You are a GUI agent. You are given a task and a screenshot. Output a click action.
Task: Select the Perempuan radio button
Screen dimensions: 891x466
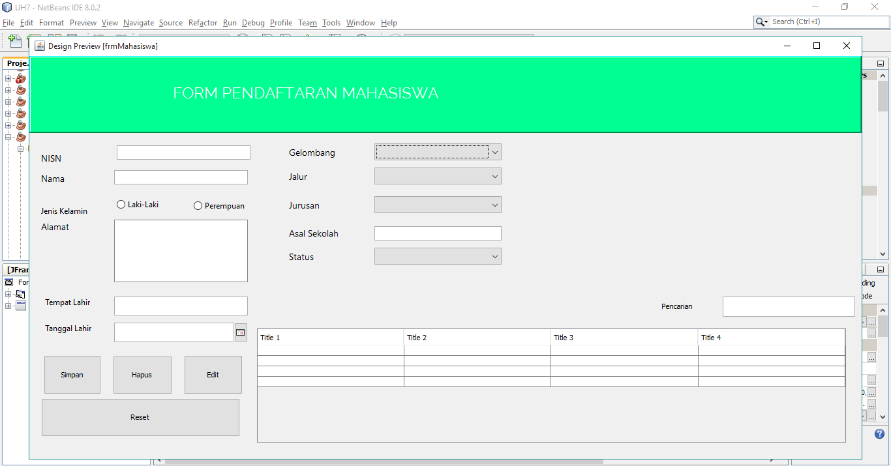pos(197,205)
